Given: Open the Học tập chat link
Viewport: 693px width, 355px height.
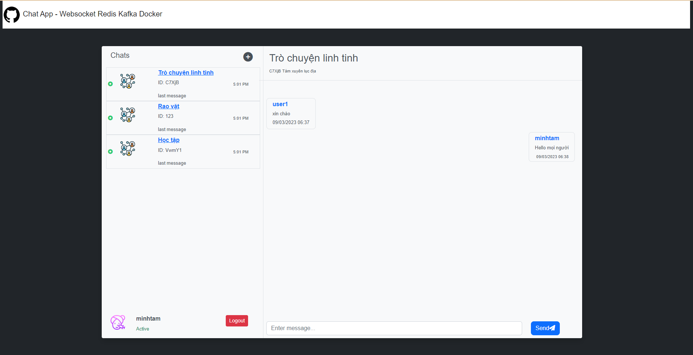Looking at the screenshot, I should click(169, 140).
